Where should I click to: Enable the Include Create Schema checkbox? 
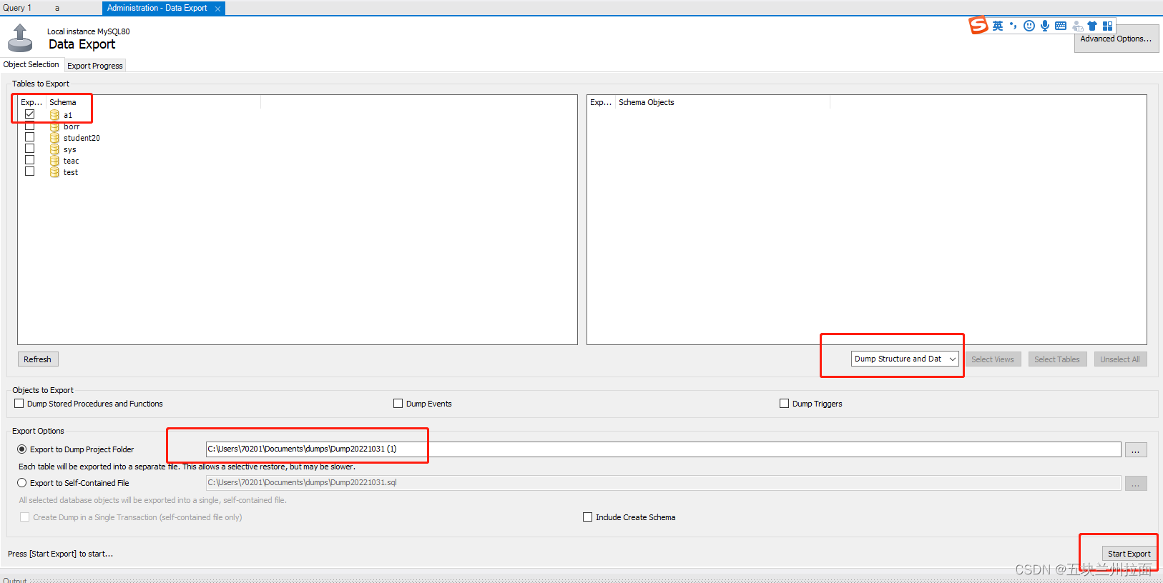click(588, 517)
